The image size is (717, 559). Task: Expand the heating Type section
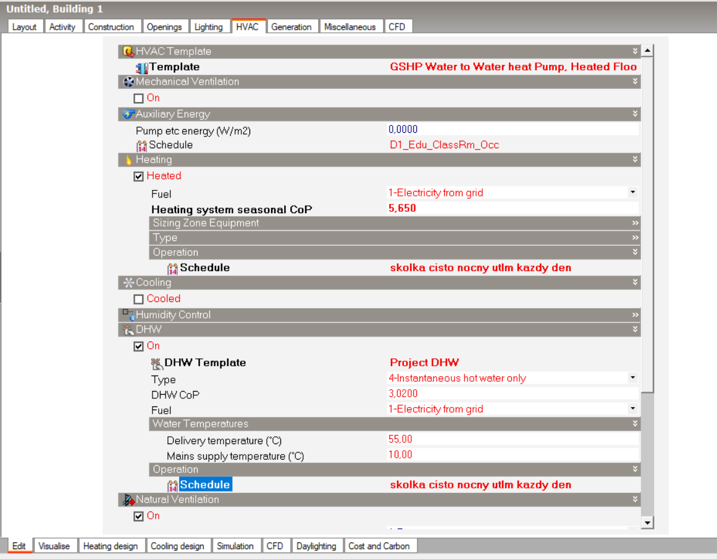coord(635,238)
